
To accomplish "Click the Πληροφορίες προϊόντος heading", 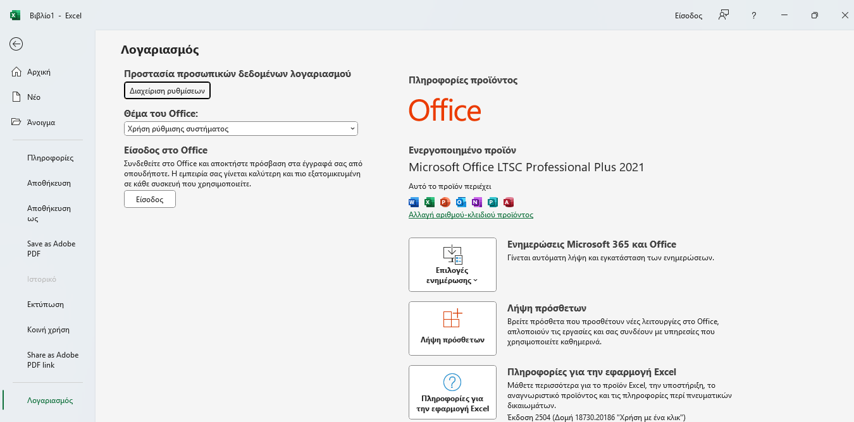I will pyautogui.click(x=463, y=80).
